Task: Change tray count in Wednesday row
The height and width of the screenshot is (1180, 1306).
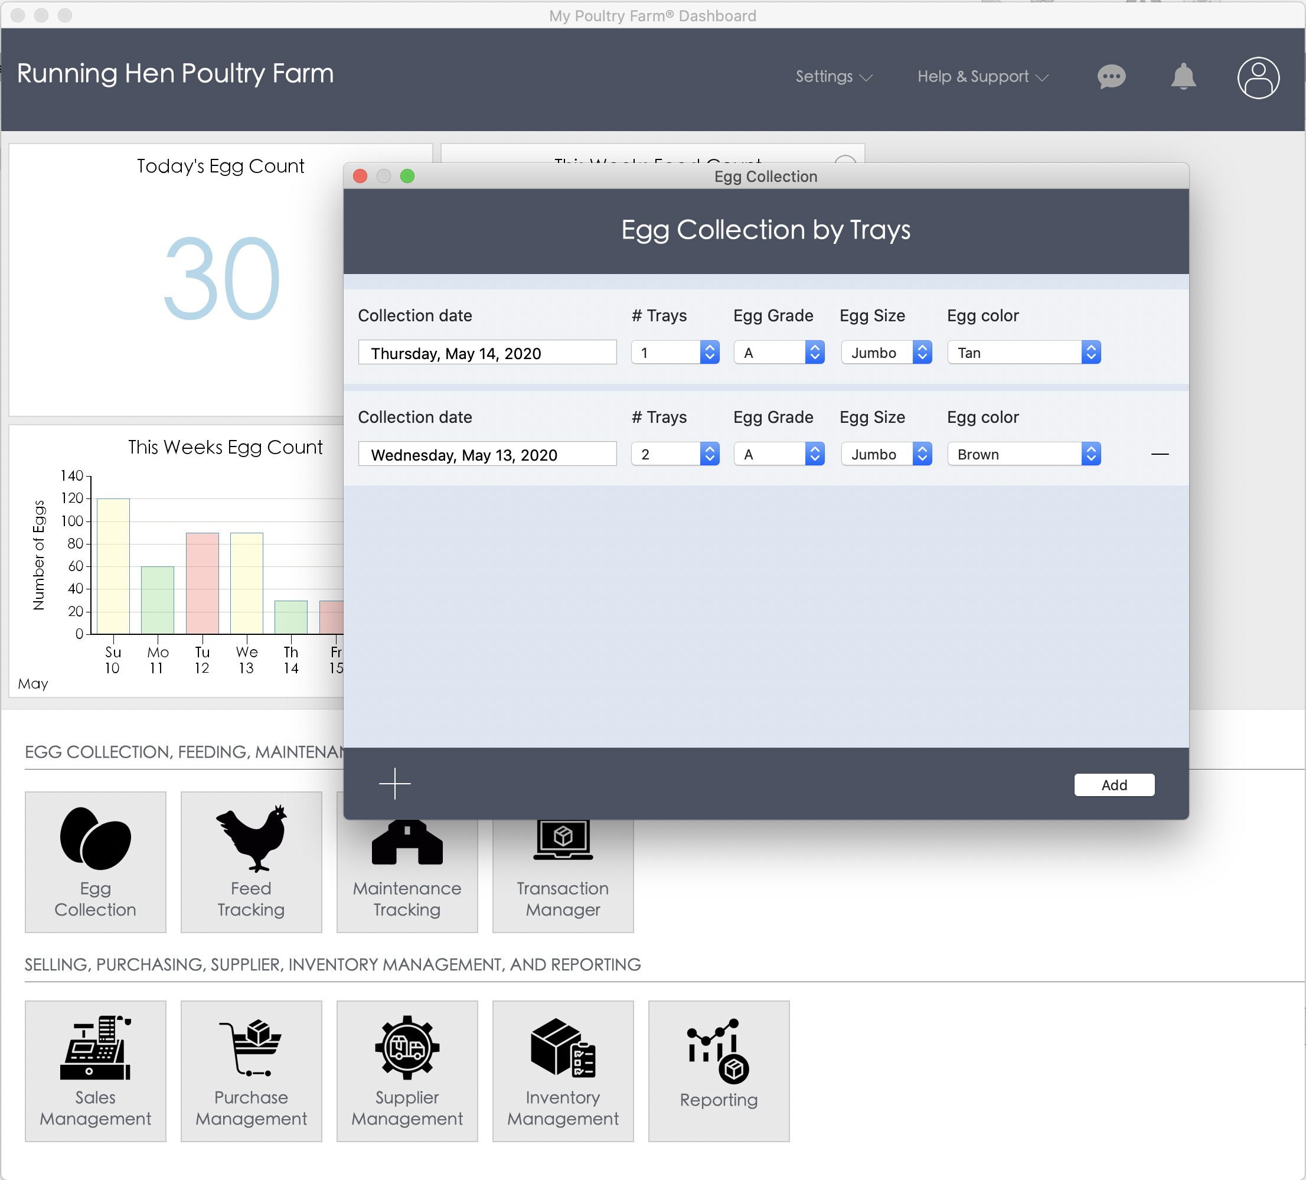Action: click(675, 454)
